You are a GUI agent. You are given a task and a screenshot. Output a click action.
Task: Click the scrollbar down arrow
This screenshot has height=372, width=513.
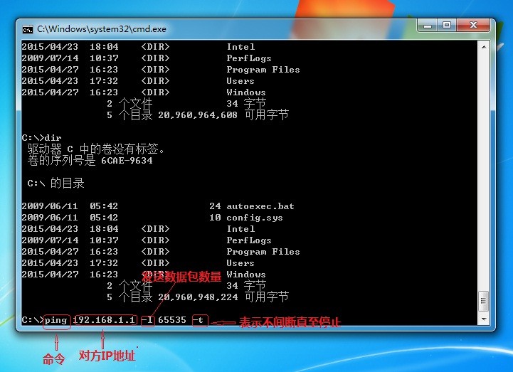click(484, 319)
